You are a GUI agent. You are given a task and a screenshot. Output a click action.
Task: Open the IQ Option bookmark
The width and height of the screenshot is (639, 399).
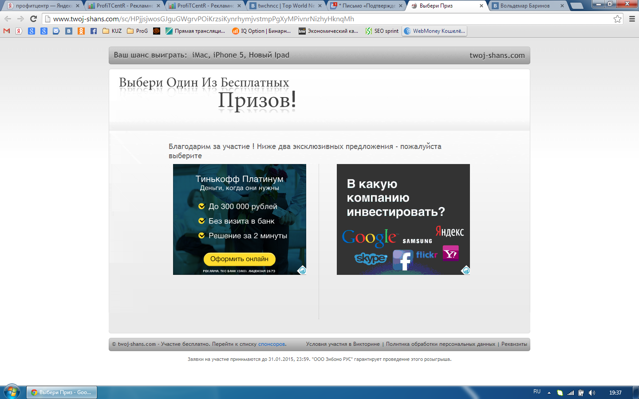point(261,31)
